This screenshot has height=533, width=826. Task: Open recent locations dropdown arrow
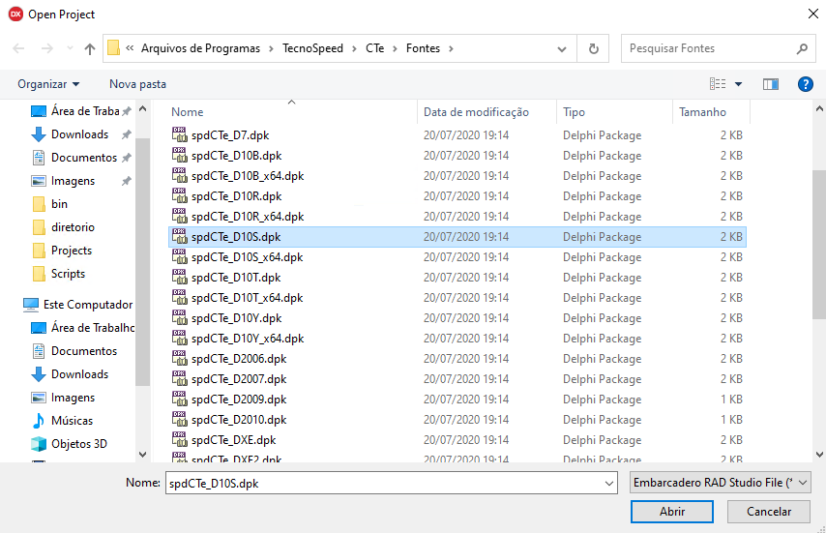pyautogui.click(x=70, y=48)
